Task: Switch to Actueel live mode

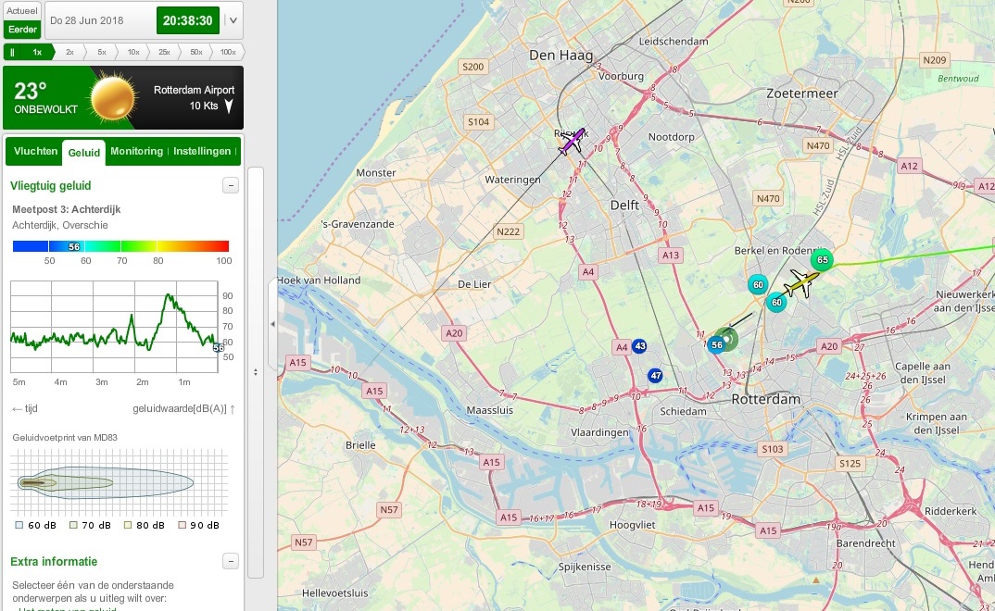Action: (x=22, y=11)
